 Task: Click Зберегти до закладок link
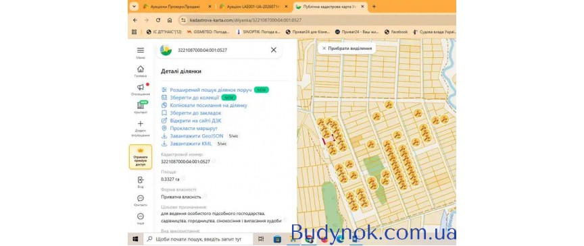click(x=195, y=113)
